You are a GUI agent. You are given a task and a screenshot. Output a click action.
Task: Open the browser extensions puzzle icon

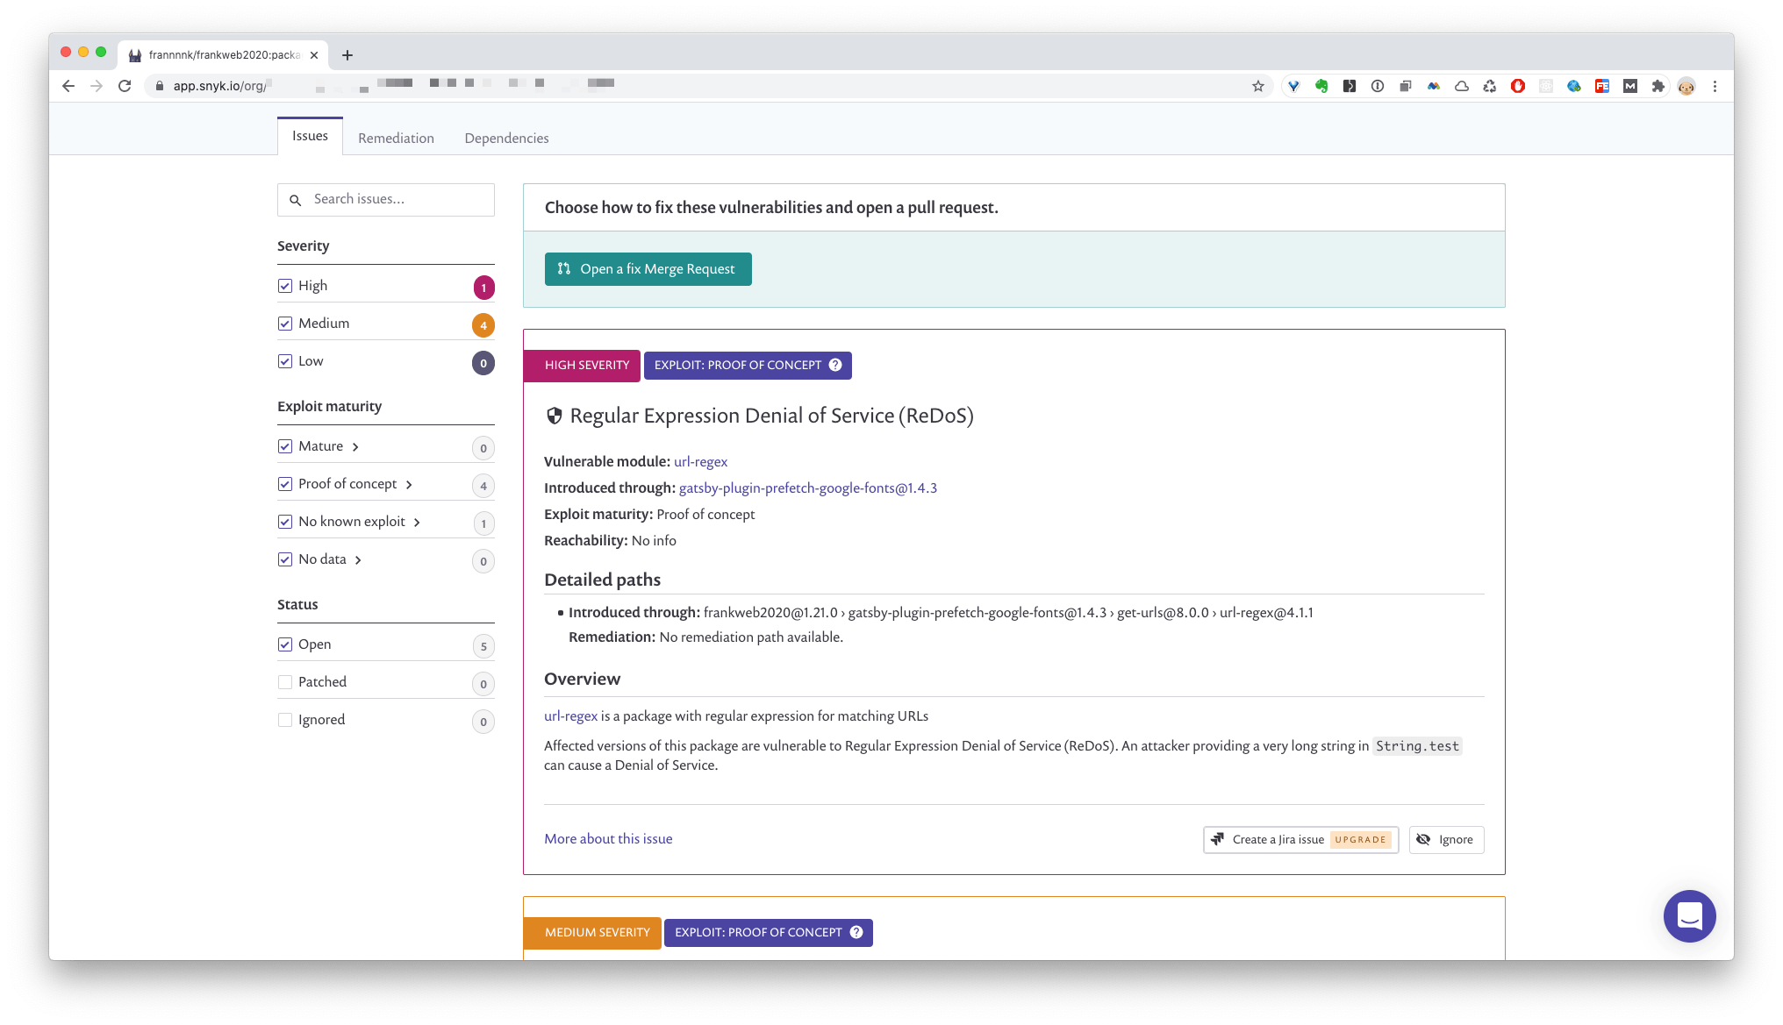point(1658,86)
